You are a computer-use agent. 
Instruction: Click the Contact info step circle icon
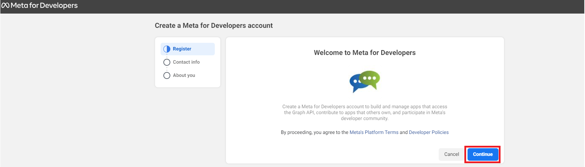[167, 62]
